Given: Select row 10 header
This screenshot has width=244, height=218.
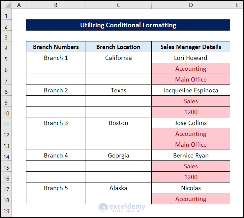Looking at the screenshot, I should click(x=6, y=112).
